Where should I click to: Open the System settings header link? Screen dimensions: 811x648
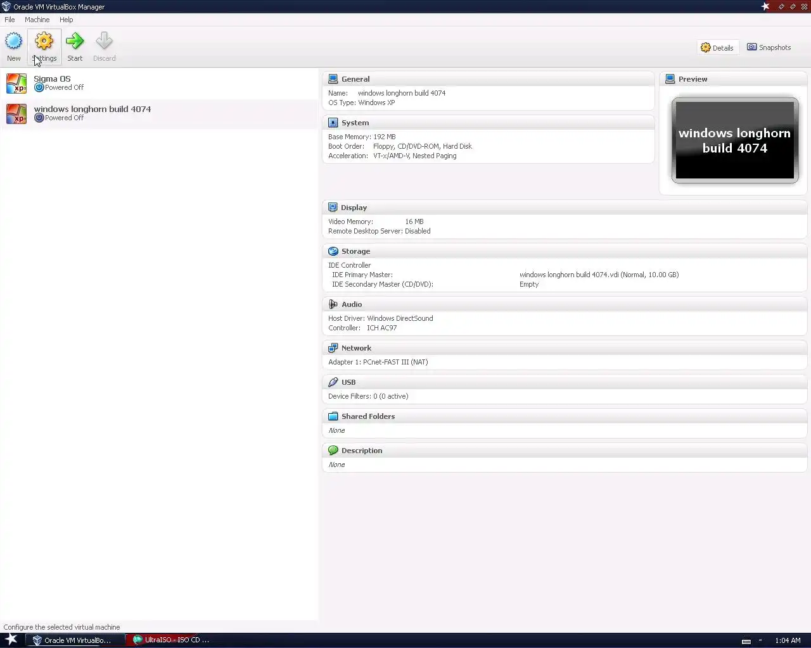tap(355, 123)
